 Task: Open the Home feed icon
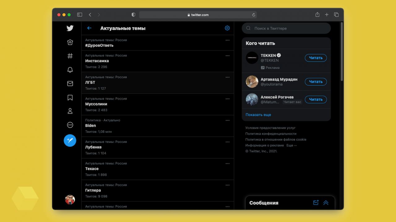[x=70, y=42]
